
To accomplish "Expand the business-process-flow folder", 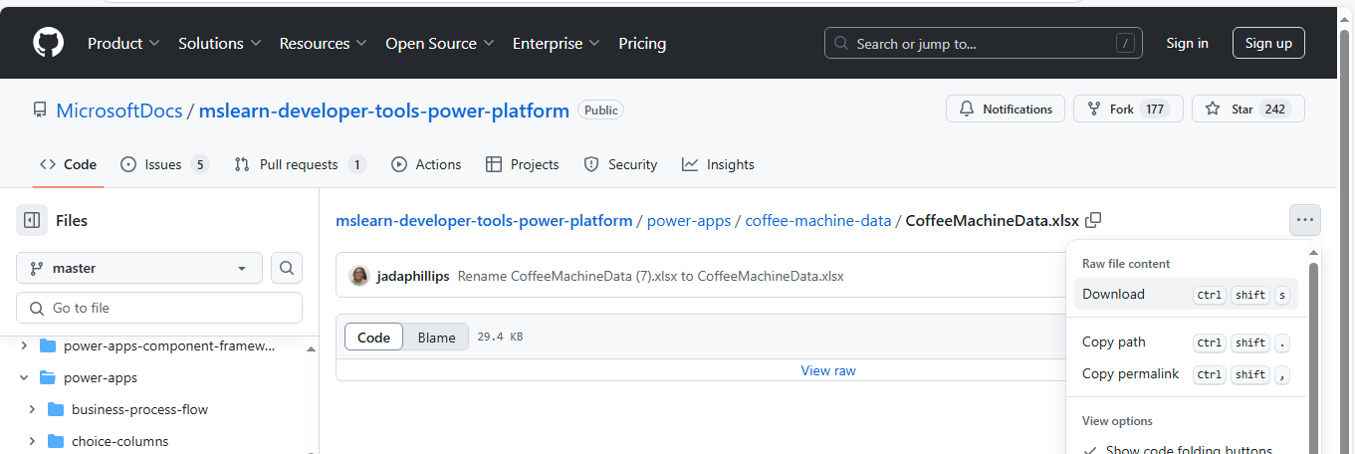I will pyautogui.click(x=32, y=410).
